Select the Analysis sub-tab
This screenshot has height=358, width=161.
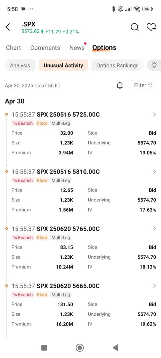coord(20,65)
